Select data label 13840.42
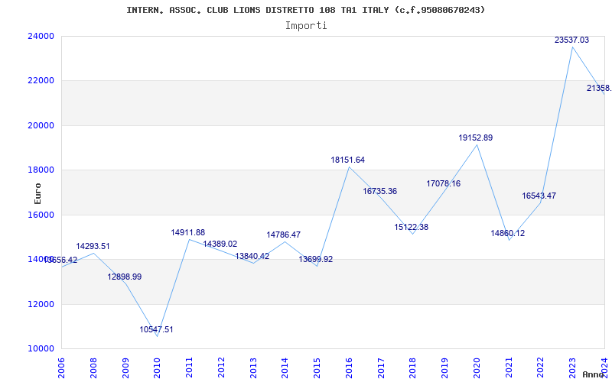 pos(252,257)
